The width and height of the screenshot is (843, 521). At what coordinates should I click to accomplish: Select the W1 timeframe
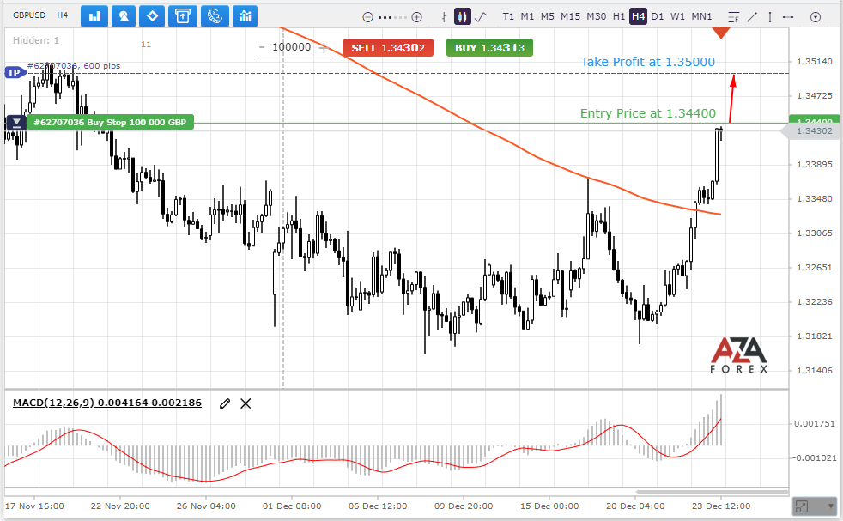pyautogui.click(x=678, y=16)
